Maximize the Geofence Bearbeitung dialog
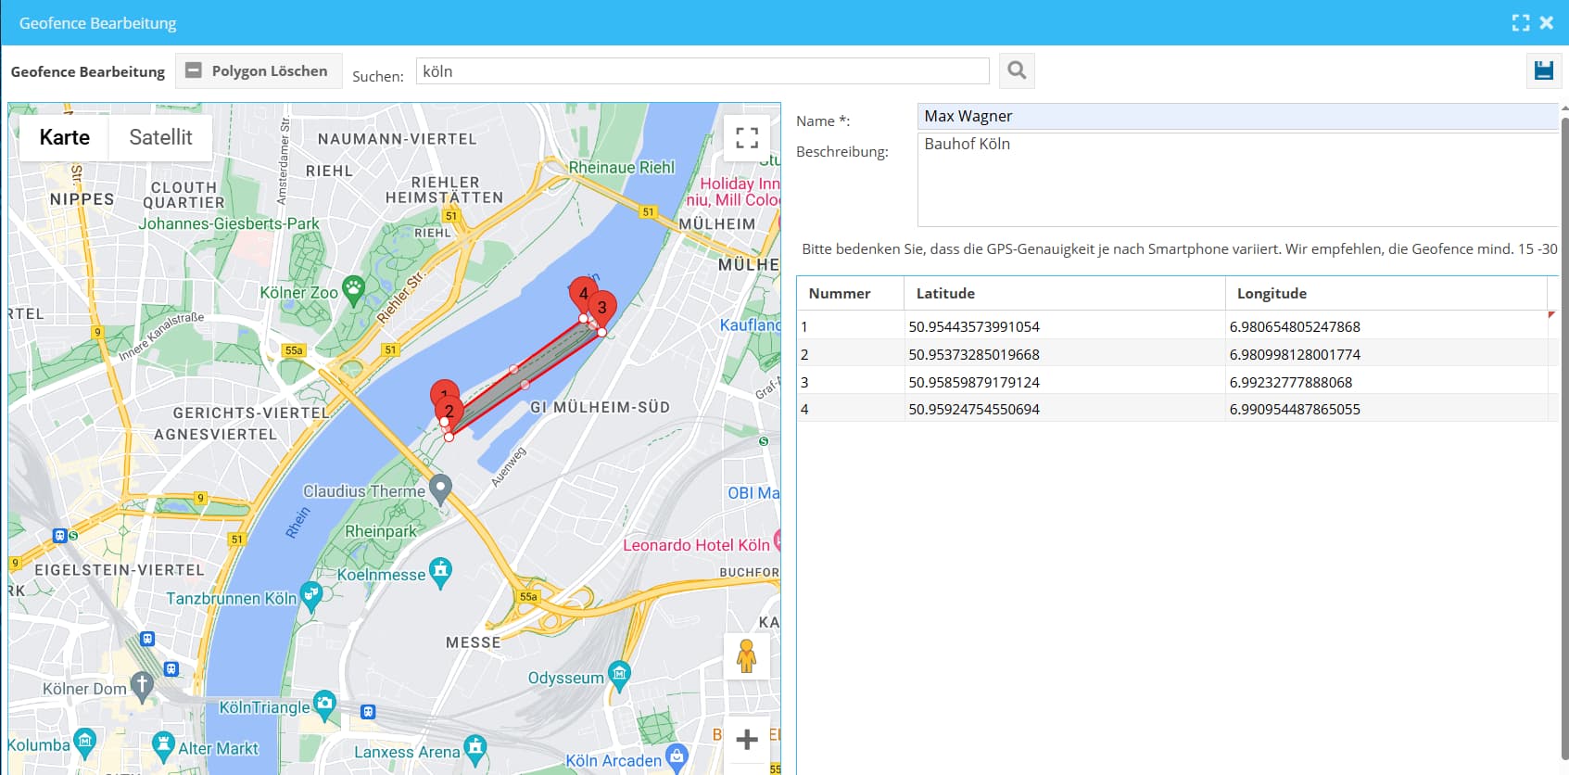Viewport: 1569px width, 775px height. [x=1520, y=23]
